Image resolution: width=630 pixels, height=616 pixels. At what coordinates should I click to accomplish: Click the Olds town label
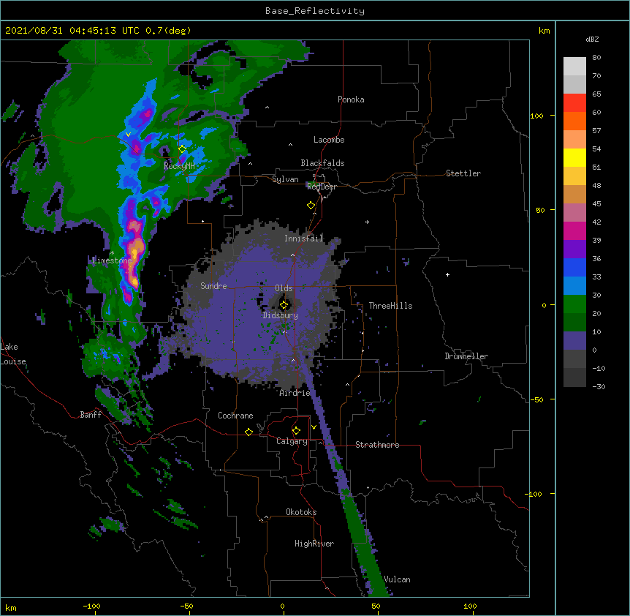click(284, 288)
